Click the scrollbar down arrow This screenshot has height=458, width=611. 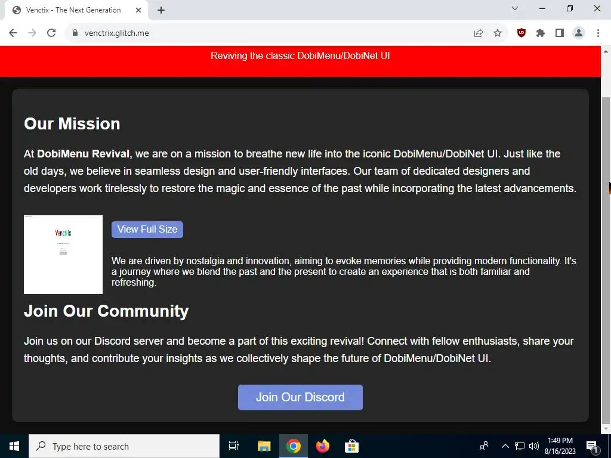point(606,429)
